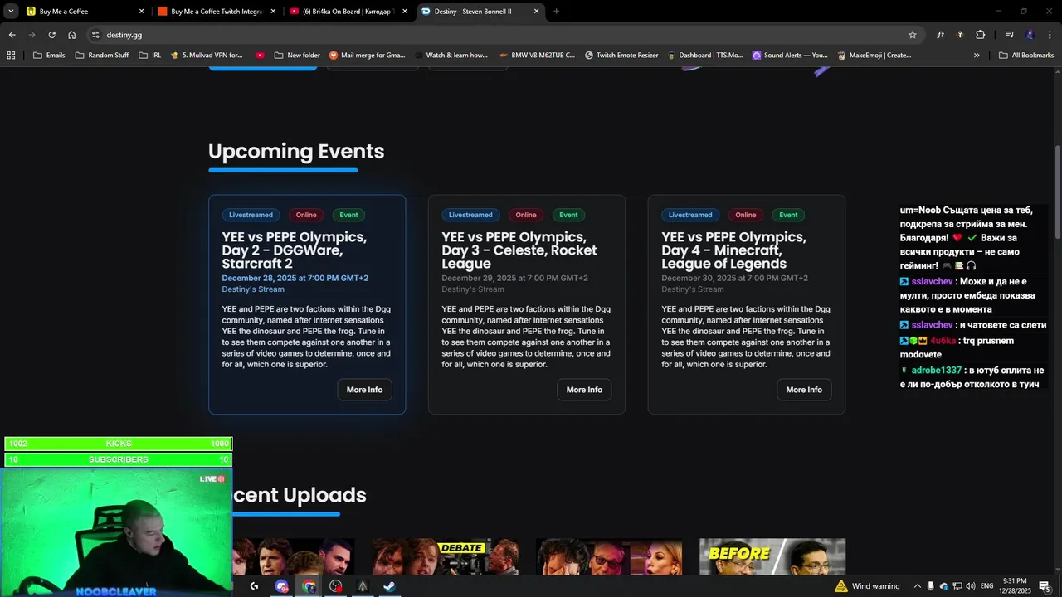Open site information icon beside destiny.gg
This screenshot has width=1062, height=597.
coord(95,35)
